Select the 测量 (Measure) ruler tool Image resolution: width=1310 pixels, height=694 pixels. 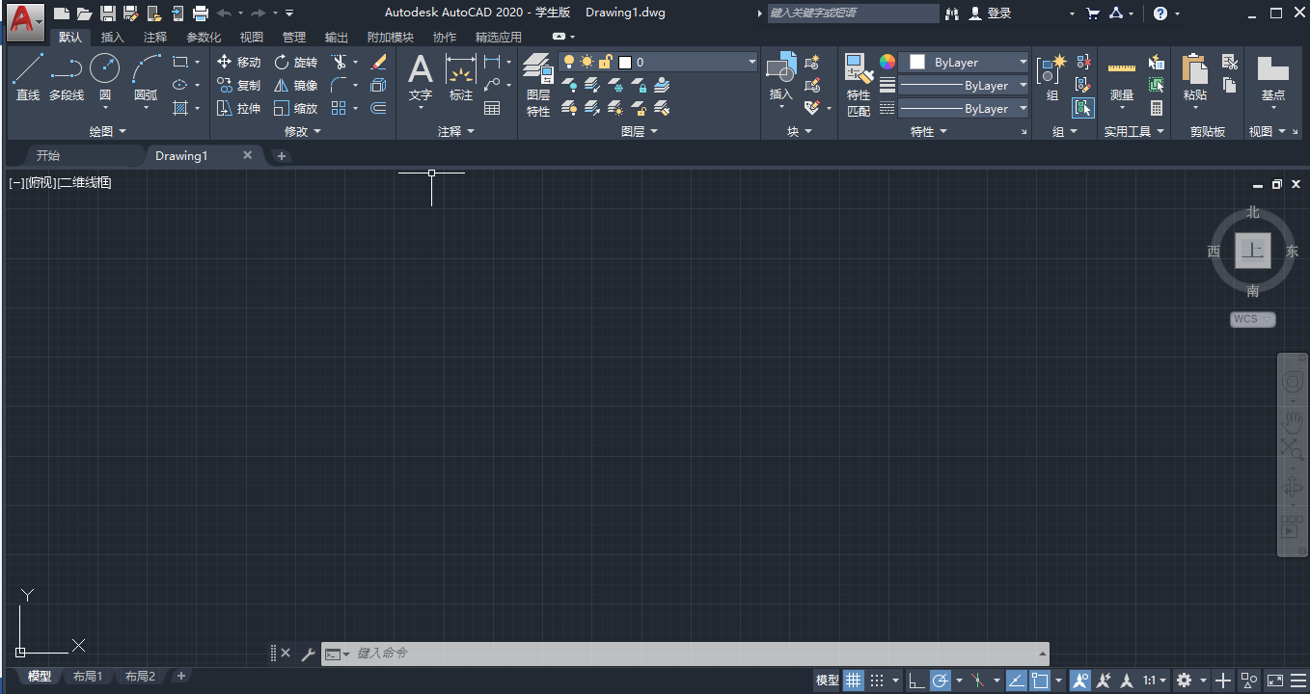(x=1121, y=77)
